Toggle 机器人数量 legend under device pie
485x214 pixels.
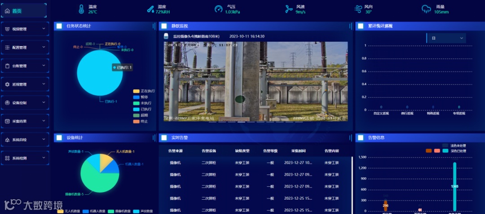pyautogui.click(x=94, y=211)
